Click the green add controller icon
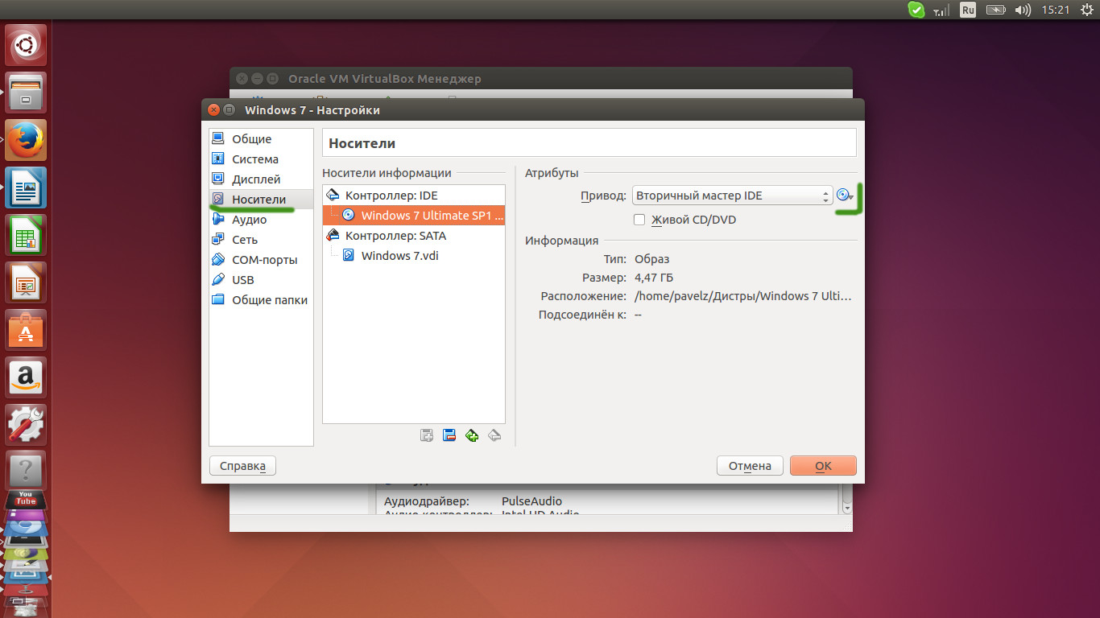This screenshot has width=1100, height=618. pyautogui.click(x=472, y=435)
